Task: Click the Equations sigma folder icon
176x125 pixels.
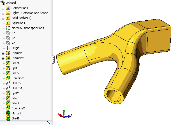Action: coord(8,23)
